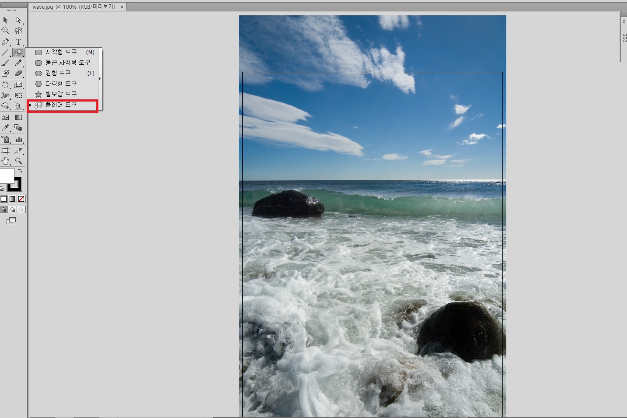Choose the Eyedropper tool

(5, 128)
